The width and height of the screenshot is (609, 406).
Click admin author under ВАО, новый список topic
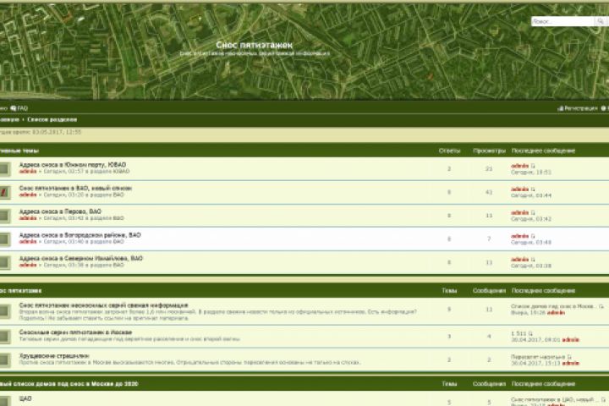click(x=28, y=195)
